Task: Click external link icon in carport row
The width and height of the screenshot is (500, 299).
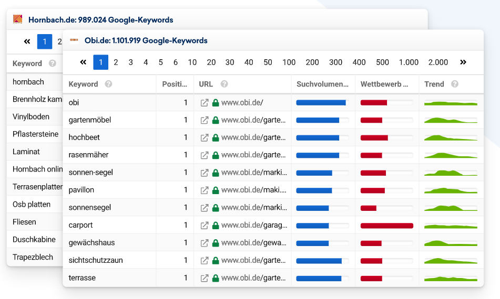Action: click(205, 225)
